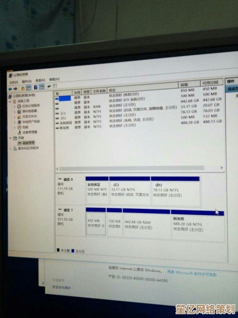Open the 查看(V) menu

click(x=40, y=80)
